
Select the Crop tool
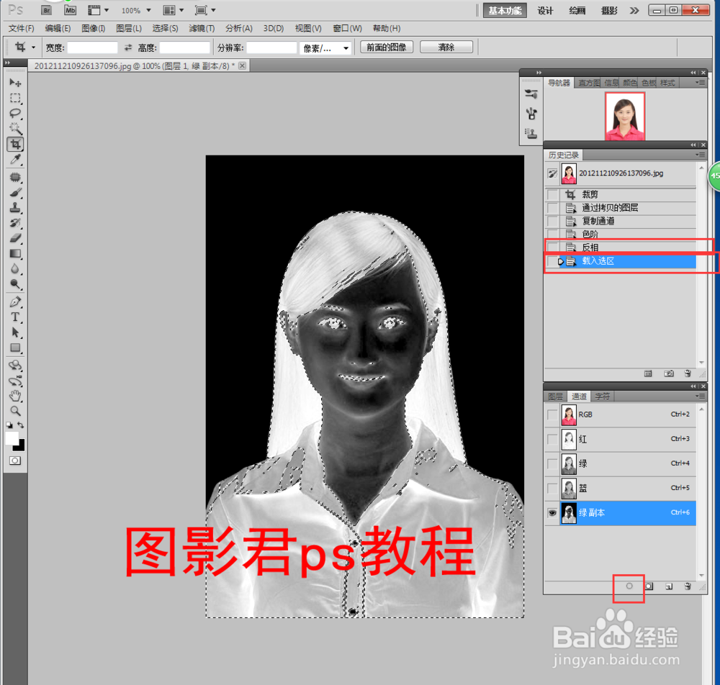[x=16, y=144]
